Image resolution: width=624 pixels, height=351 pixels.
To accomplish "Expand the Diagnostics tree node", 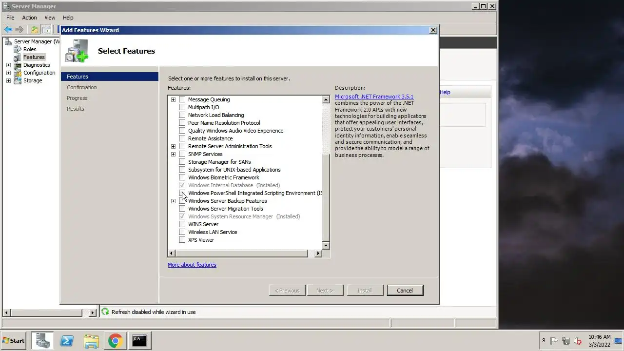I will 8,65.
